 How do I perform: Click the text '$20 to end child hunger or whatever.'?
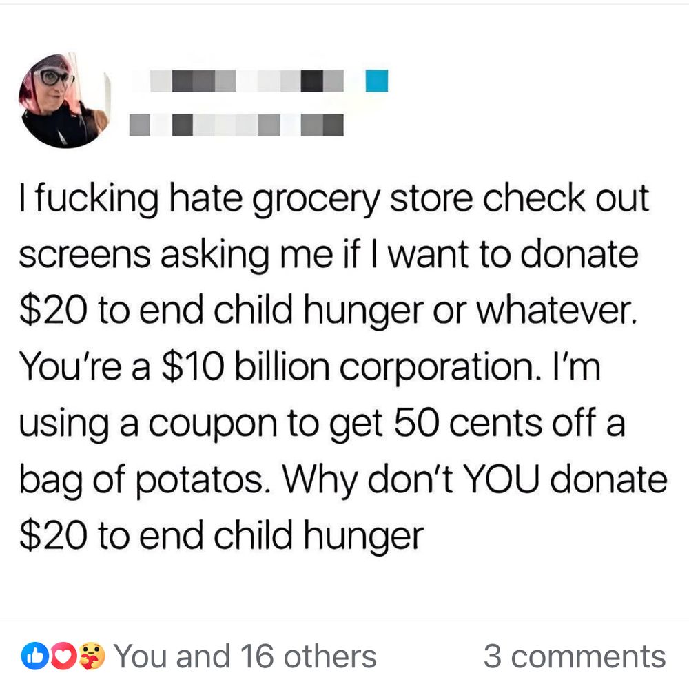[328, 311]
